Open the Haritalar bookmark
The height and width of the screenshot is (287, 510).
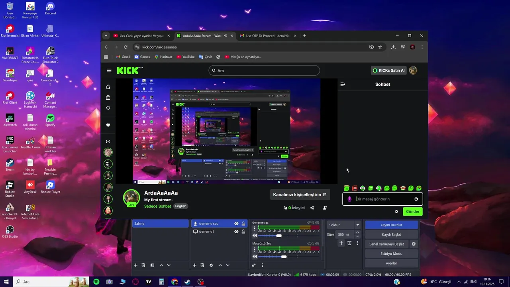click(x=163, y=57)
